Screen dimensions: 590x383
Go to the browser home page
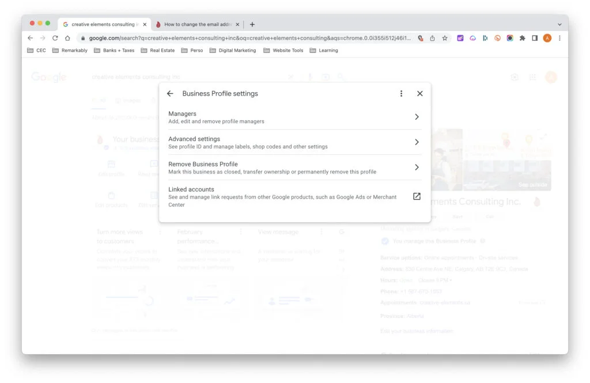point(67,38)
